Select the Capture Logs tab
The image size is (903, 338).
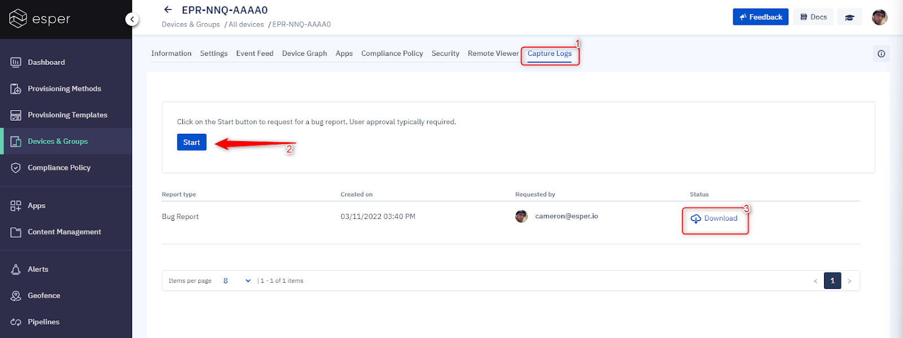click(550, 54)
